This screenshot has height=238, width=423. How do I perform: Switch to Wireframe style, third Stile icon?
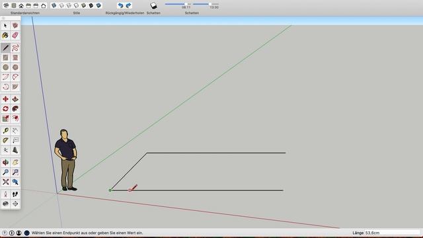[x=69, y=5]
